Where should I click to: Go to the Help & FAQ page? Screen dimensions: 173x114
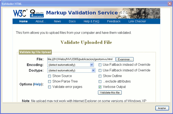(91, 21)
